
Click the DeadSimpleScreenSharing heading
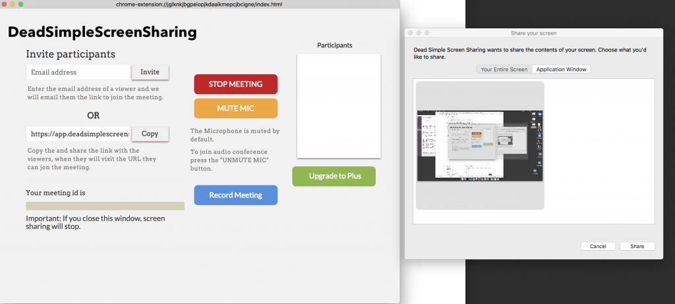(x=102, y=33)
